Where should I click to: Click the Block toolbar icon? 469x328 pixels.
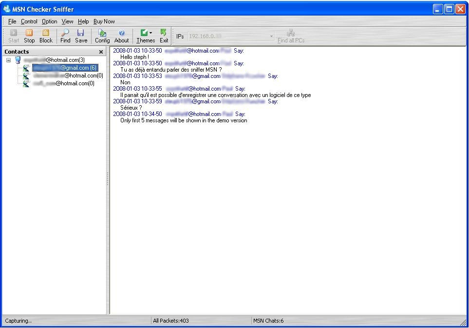pos(46,33)
